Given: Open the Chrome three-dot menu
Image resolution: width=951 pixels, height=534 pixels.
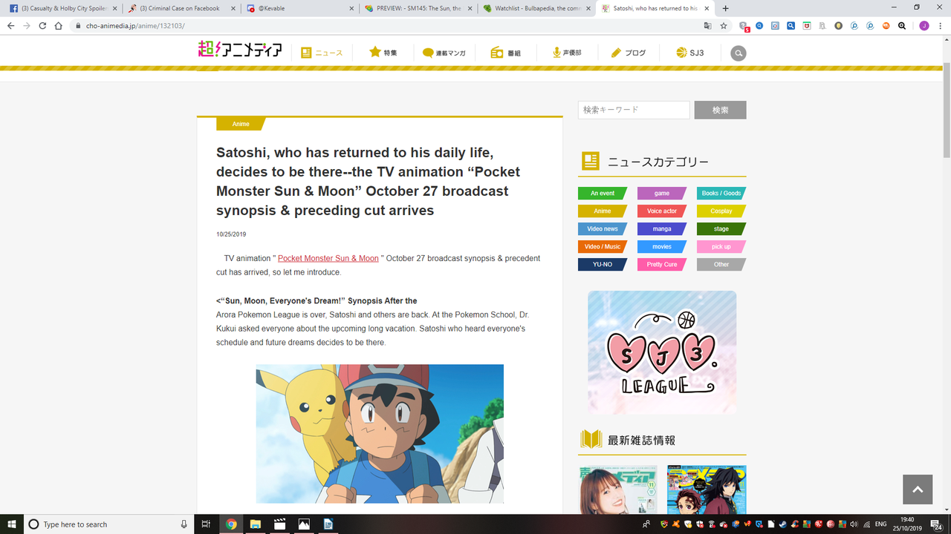Looking at the screenshot, I should coord(941,25).
